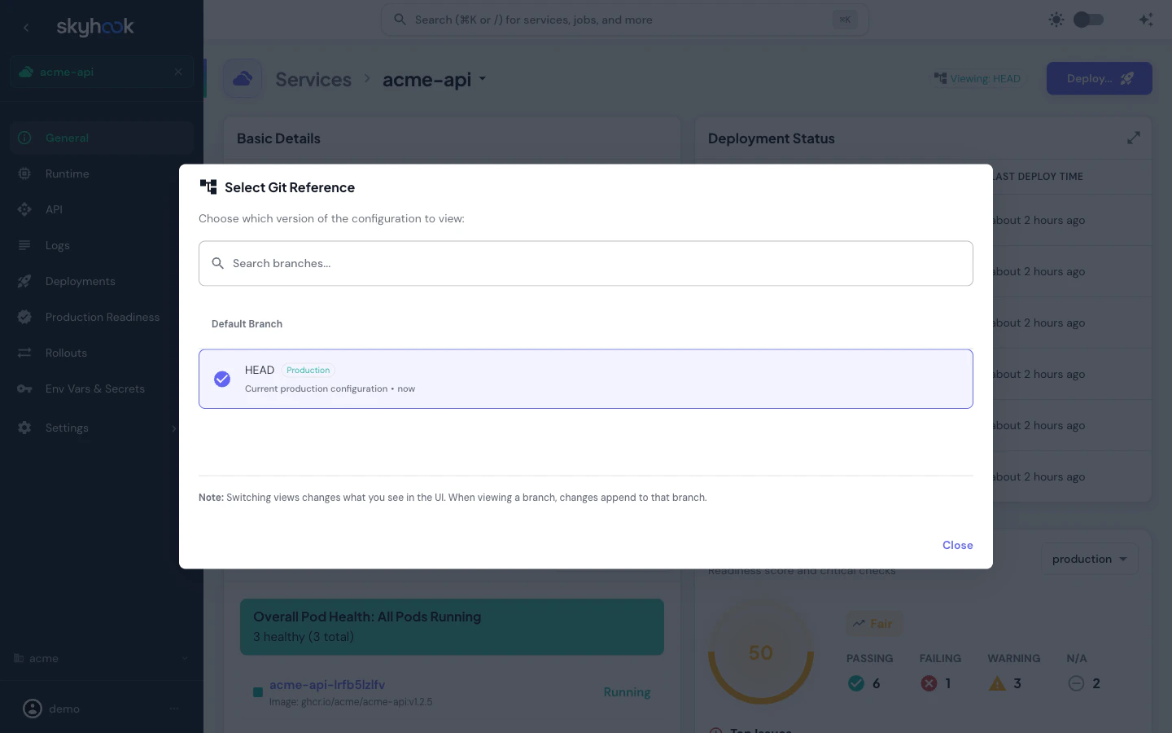Image resolution: width=1172 pixels, height=733 pixels.
Task: Open the demo user options menu
Action: click(174, 709)
